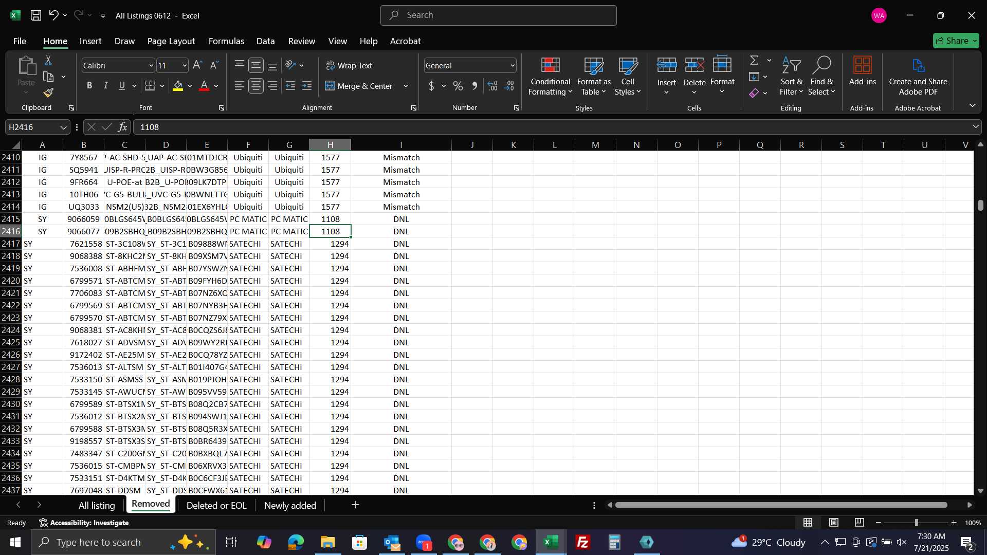Image resolution: width=987 pixels, height=555 pixels.
Task: Toggle Bottom Align vertical alignment
Action: click(272, 65)
